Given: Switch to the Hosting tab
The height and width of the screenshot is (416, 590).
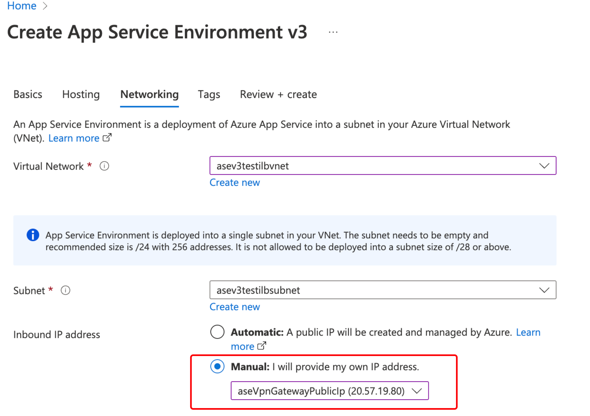Looking at the screenshot, I should (x=81, y=94).
